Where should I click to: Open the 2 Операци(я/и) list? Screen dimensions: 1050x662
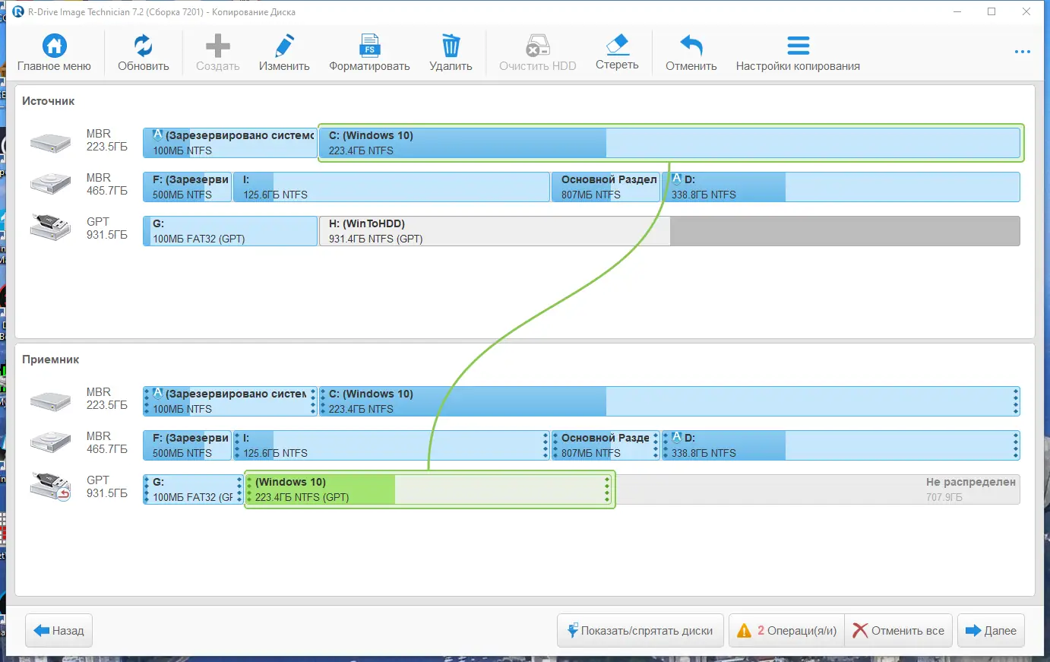(786, 631)
